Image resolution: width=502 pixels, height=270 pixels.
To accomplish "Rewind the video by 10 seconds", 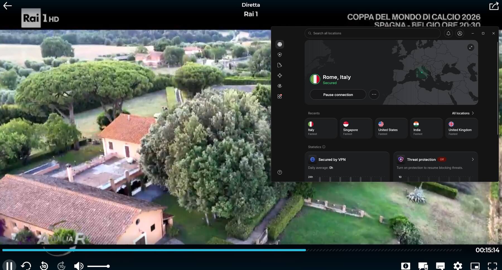I will point(44,266).
